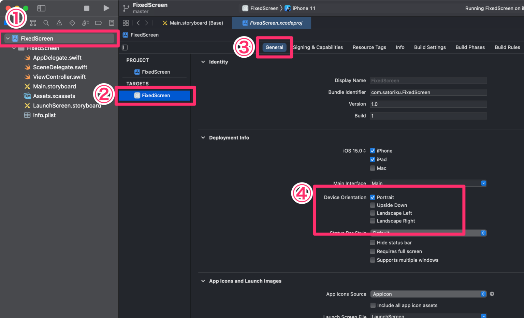Screen dimensions: 524x318
Task: Toggle the navigator sidebar panel icon
Action: (x=41, y=8)
